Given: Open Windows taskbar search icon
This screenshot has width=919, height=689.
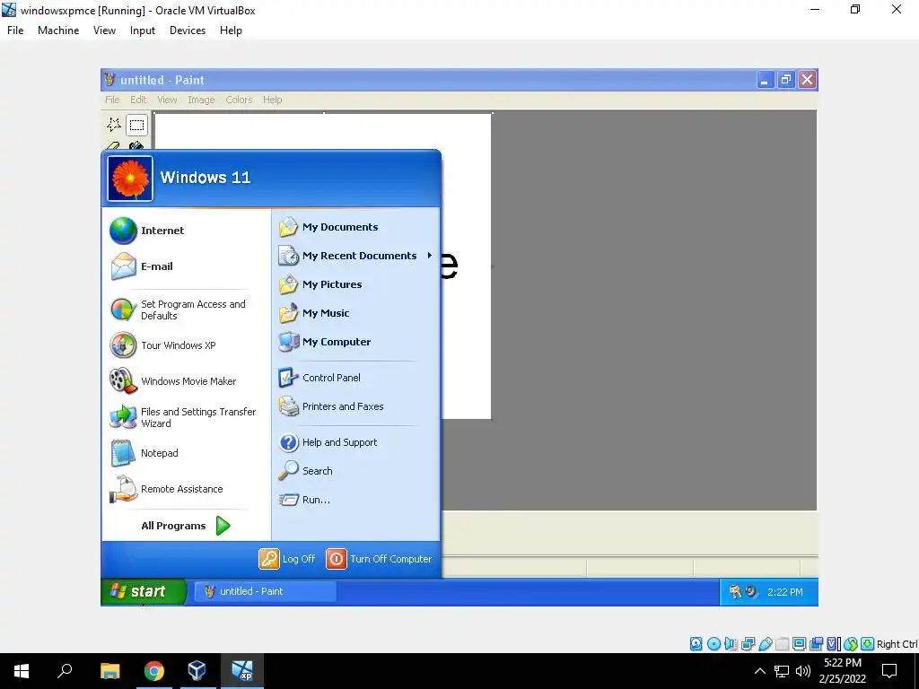Looking at the screenshot, I should (65, 671).
